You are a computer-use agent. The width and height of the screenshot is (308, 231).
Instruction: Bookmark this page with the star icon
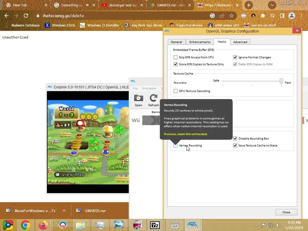[x=232, y=16]
